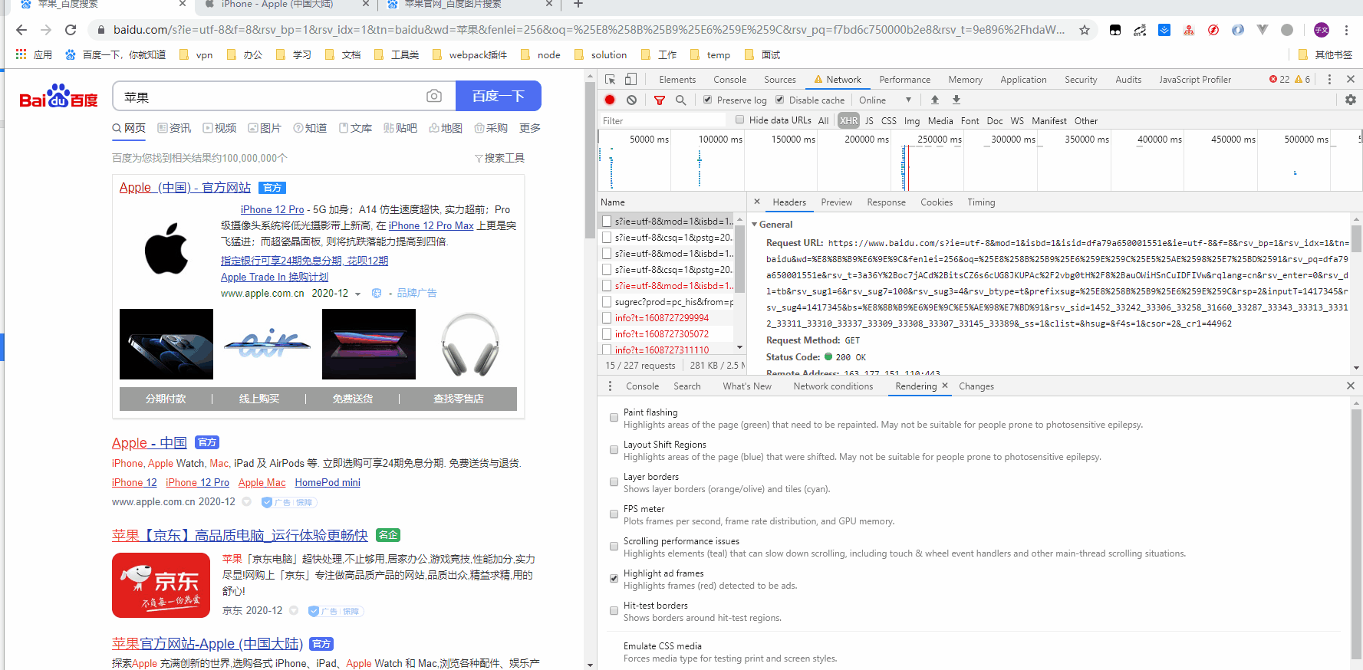Screen dimensions: 1363x670
Task: Click the 分期付款 button under Apple images
Action: [x=166, y=399]
